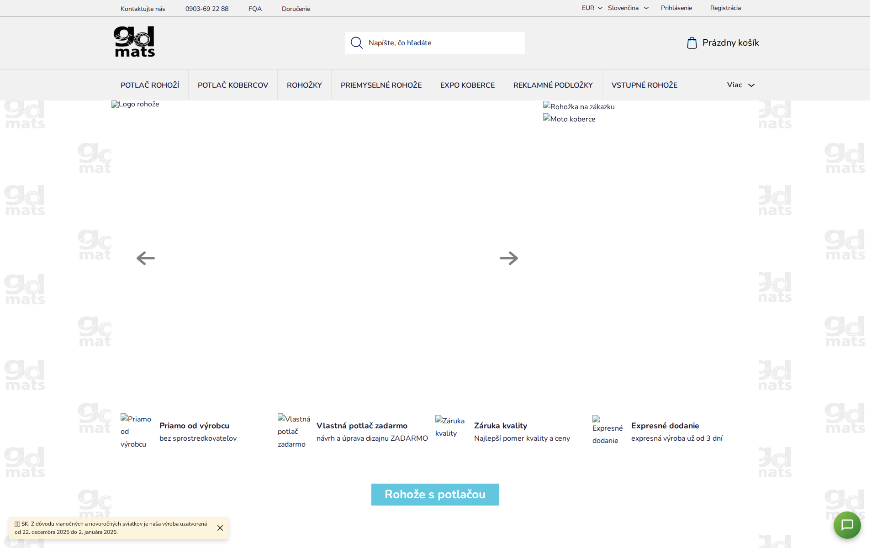
Task: Open the EXPO KOBERCE menu
Action: (467, 84)
